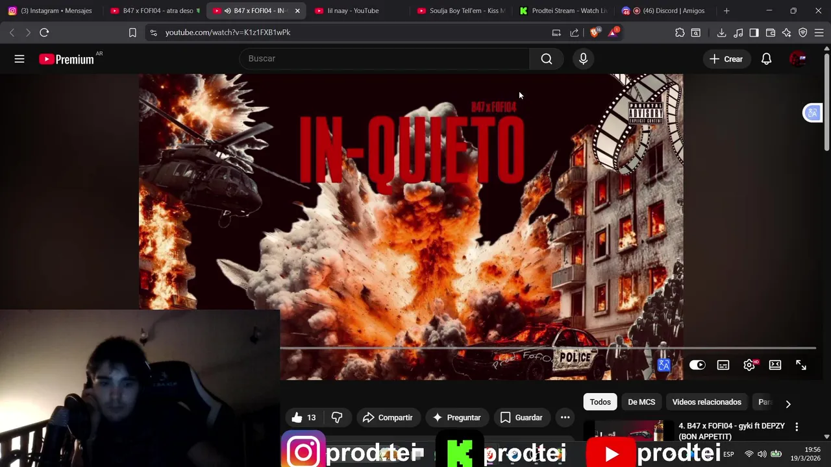
Task: Select the Todos filter chip
Action: [x=601, y=402]
